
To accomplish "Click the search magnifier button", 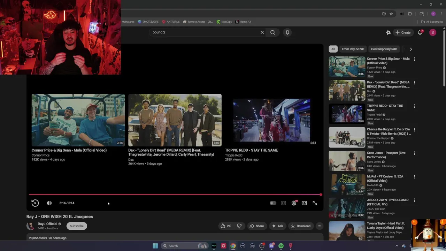I will click(272, 32).
